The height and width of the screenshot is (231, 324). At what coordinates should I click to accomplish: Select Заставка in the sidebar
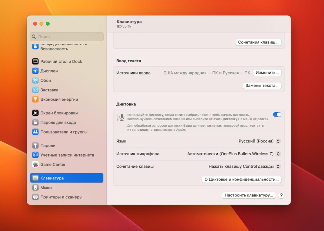[66, 90]
